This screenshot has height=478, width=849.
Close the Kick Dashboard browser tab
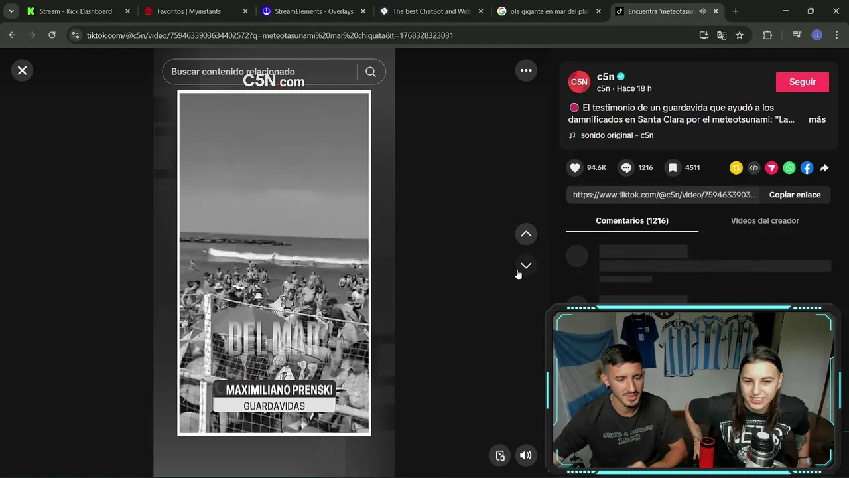(x=127, y=11)
